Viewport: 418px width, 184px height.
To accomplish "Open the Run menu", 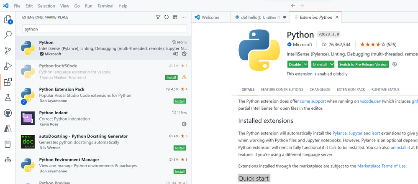I will pyautogui.click(x=89, y=6).
